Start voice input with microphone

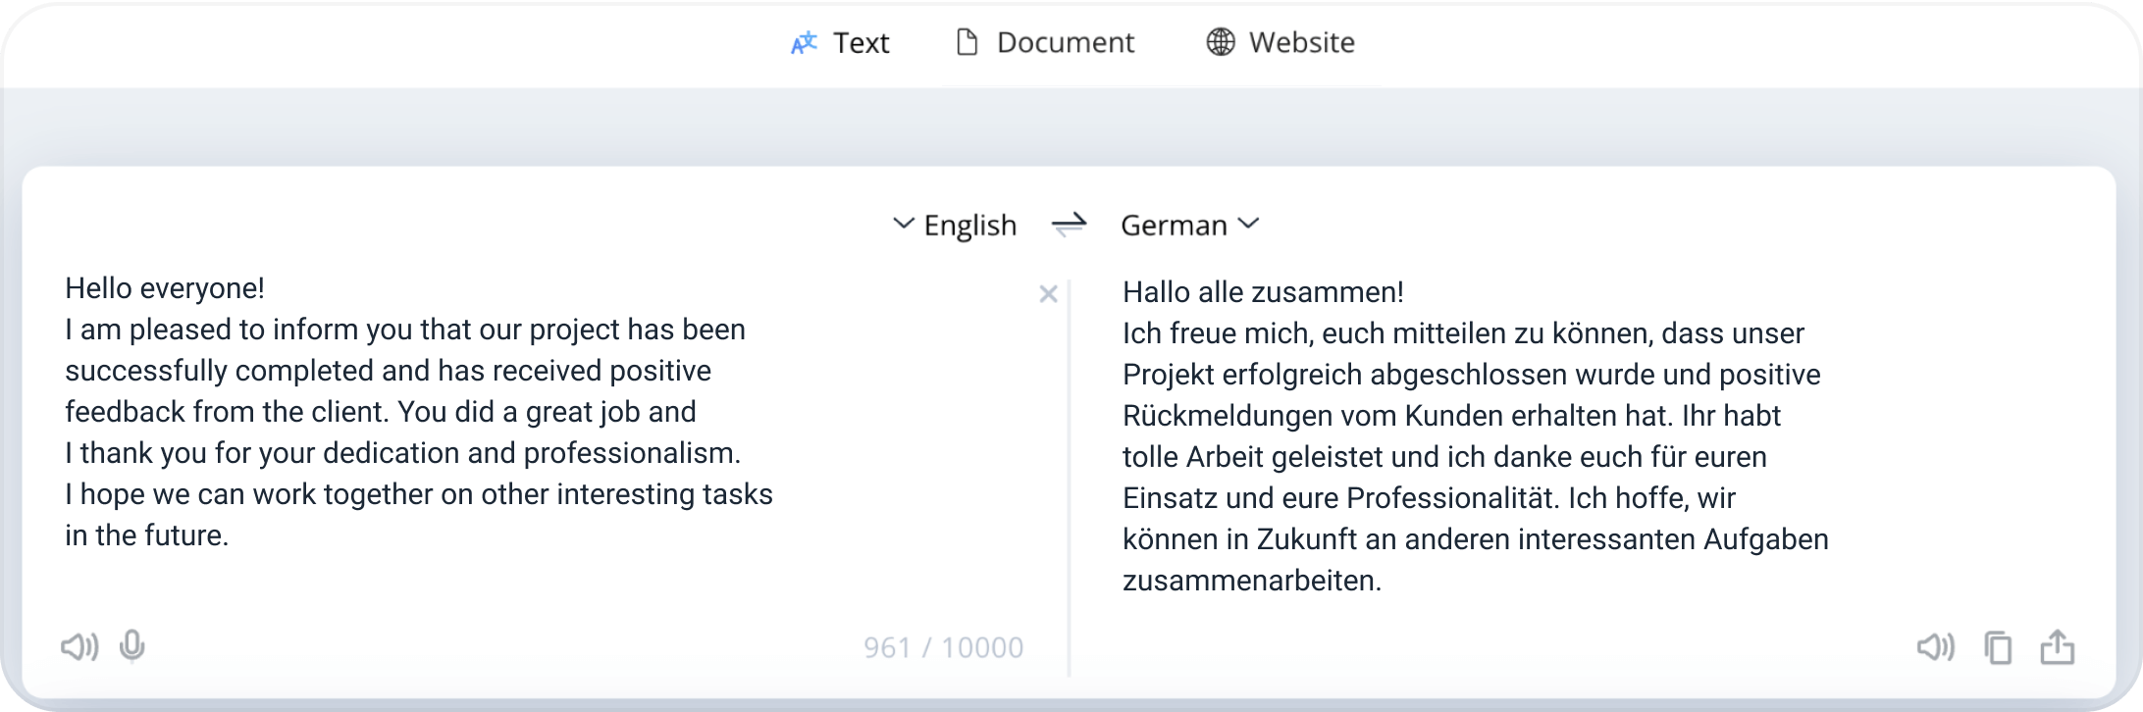pyautogui.click(x=132, y=647)
